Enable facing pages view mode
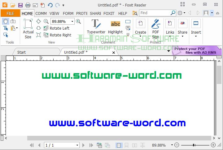This screenshot has width=223, height=150. 134,145
